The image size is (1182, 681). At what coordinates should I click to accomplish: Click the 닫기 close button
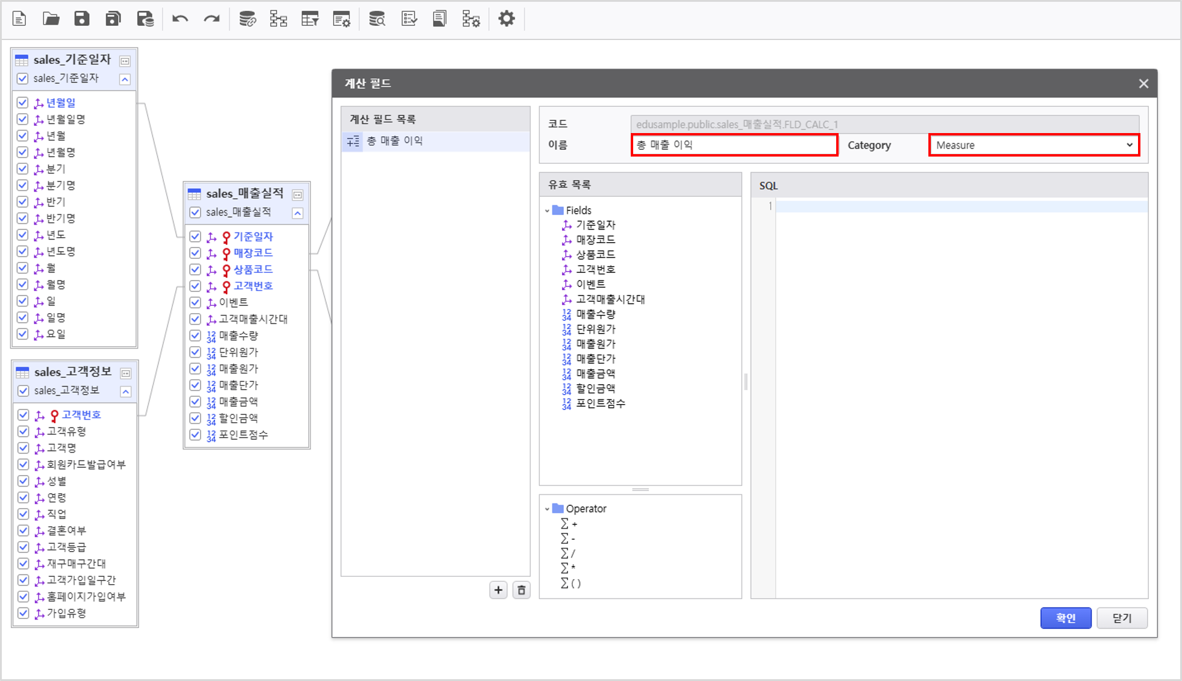coord(1122,618)
